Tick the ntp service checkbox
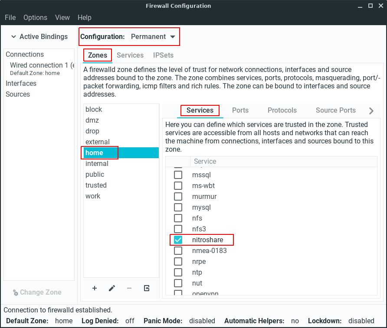 tap(178, 272)
